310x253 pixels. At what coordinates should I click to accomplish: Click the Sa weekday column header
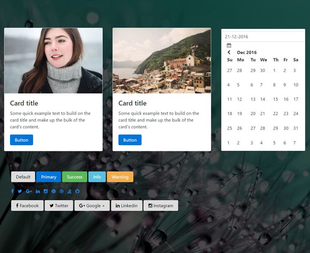tap(296, 60)
